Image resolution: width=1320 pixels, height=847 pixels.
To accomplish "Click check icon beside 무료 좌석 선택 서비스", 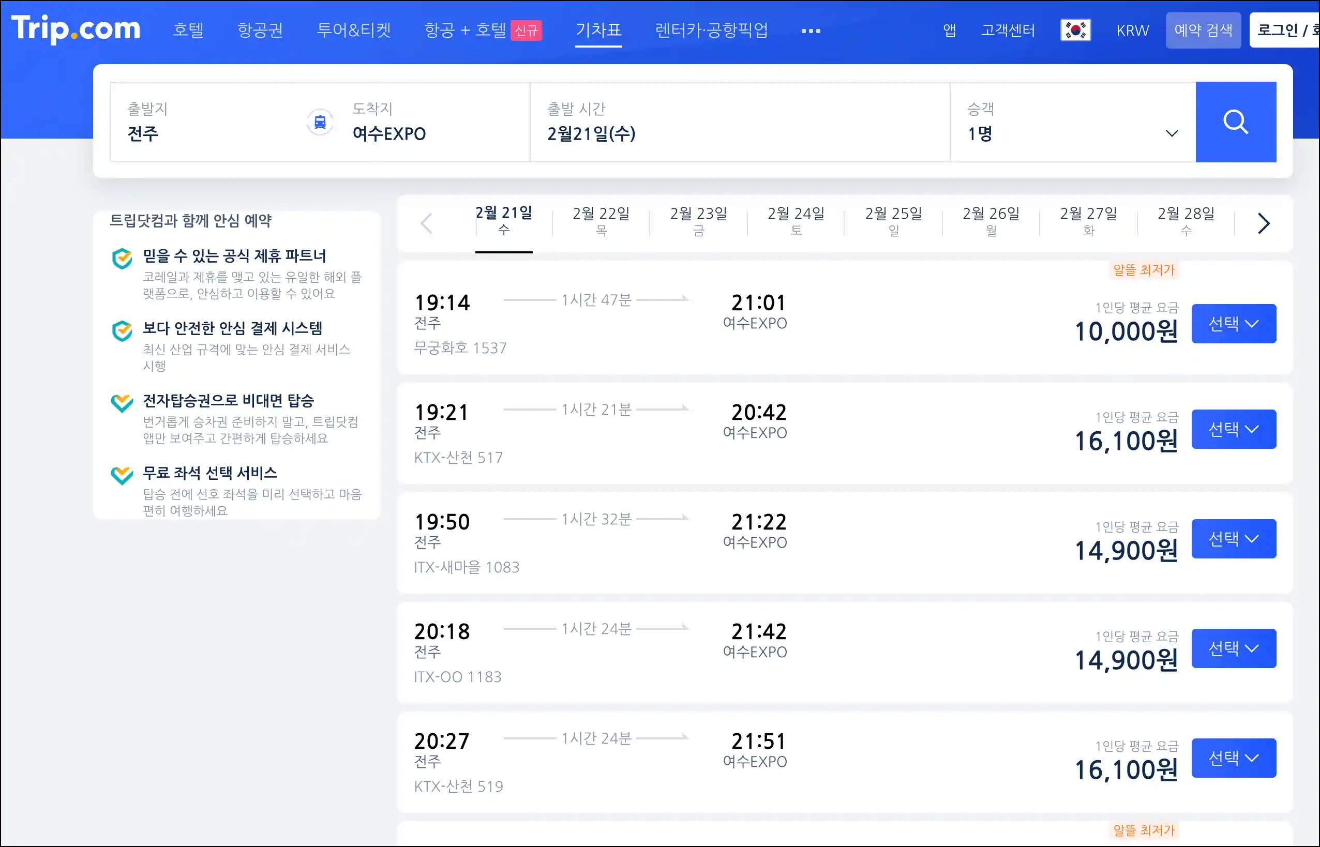I will click(x=122, y=475).
